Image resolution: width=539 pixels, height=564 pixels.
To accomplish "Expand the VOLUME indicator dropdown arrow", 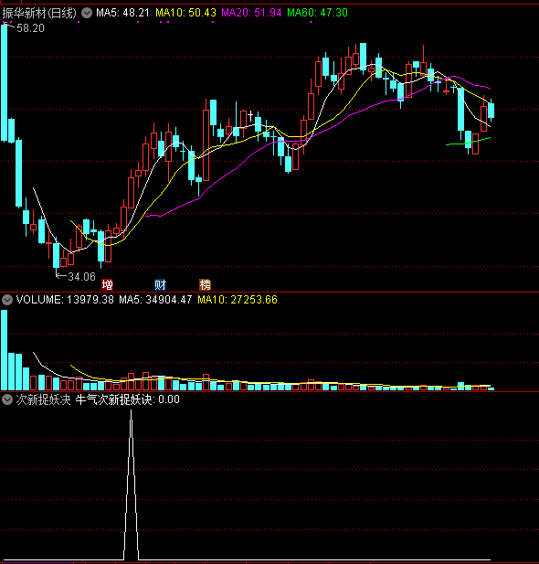I will [6, 300].
